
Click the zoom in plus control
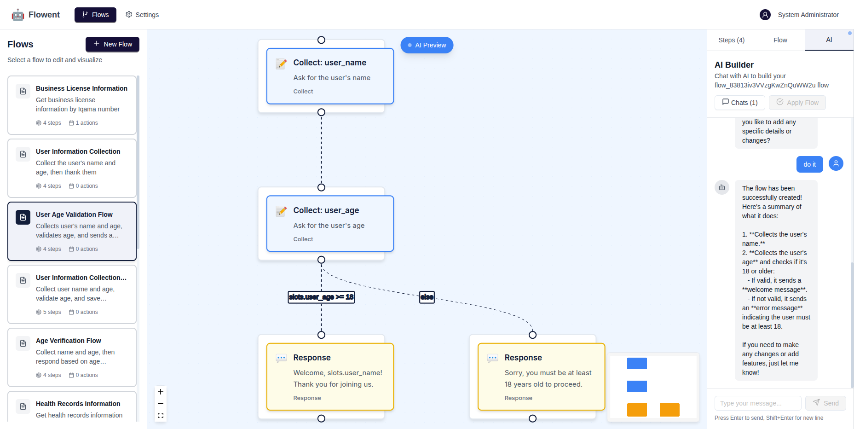click(x=161, y=392)
